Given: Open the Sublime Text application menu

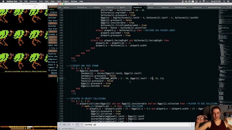Looking at the screenshot, I should 12,1.
